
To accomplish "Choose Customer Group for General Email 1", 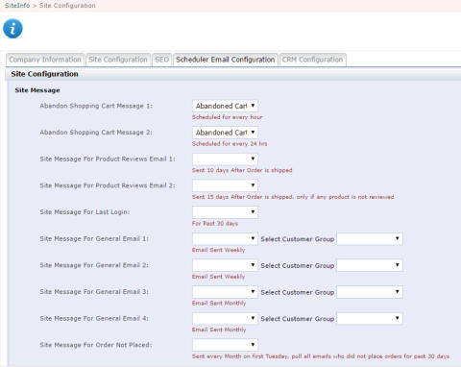I will click(370, 238).
